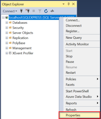Choose Refresh from the context menu
The width and height of the screenshot is (101, 119).
coord(80,109)
